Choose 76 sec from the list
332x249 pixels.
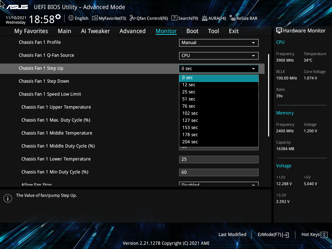click(x=219, y=106)
